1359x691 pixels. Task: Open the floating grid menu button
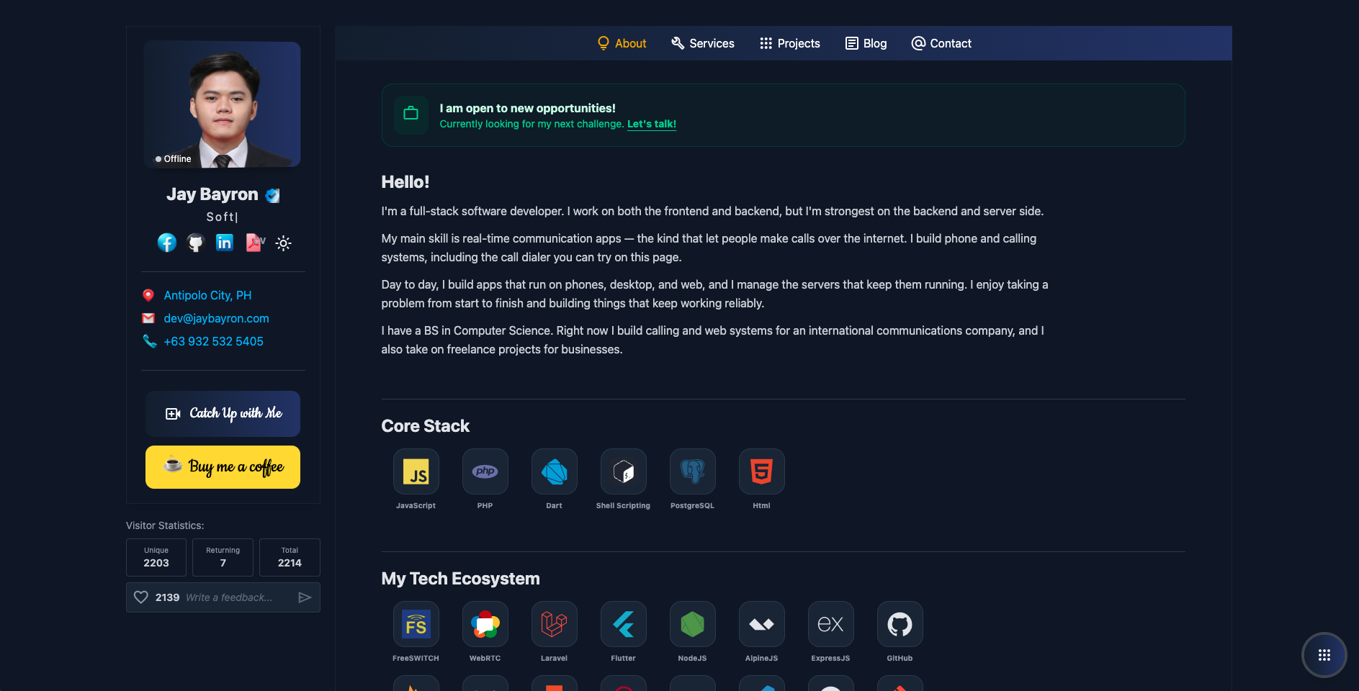click(x=1324, y=655)
